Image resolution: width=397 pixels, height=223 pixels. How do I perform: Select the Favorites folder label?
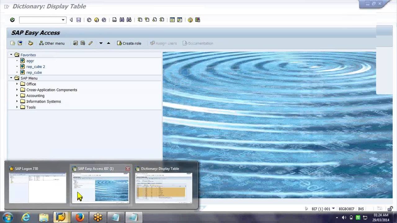click(28, 55)
